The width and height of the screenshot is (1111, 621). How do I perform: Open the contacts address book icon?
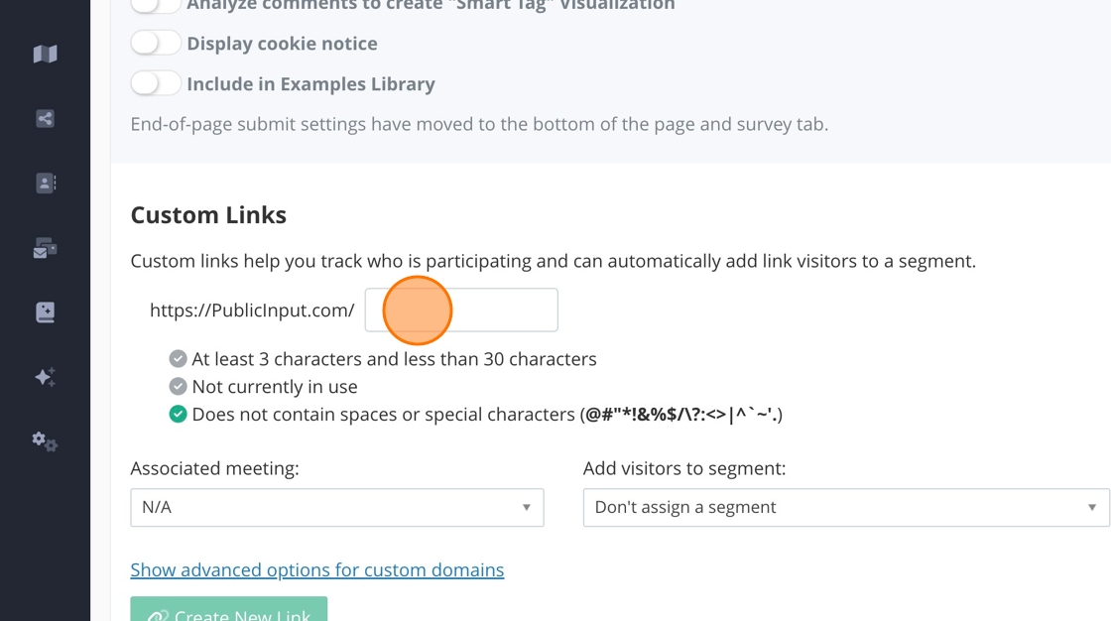pos(45,184)
